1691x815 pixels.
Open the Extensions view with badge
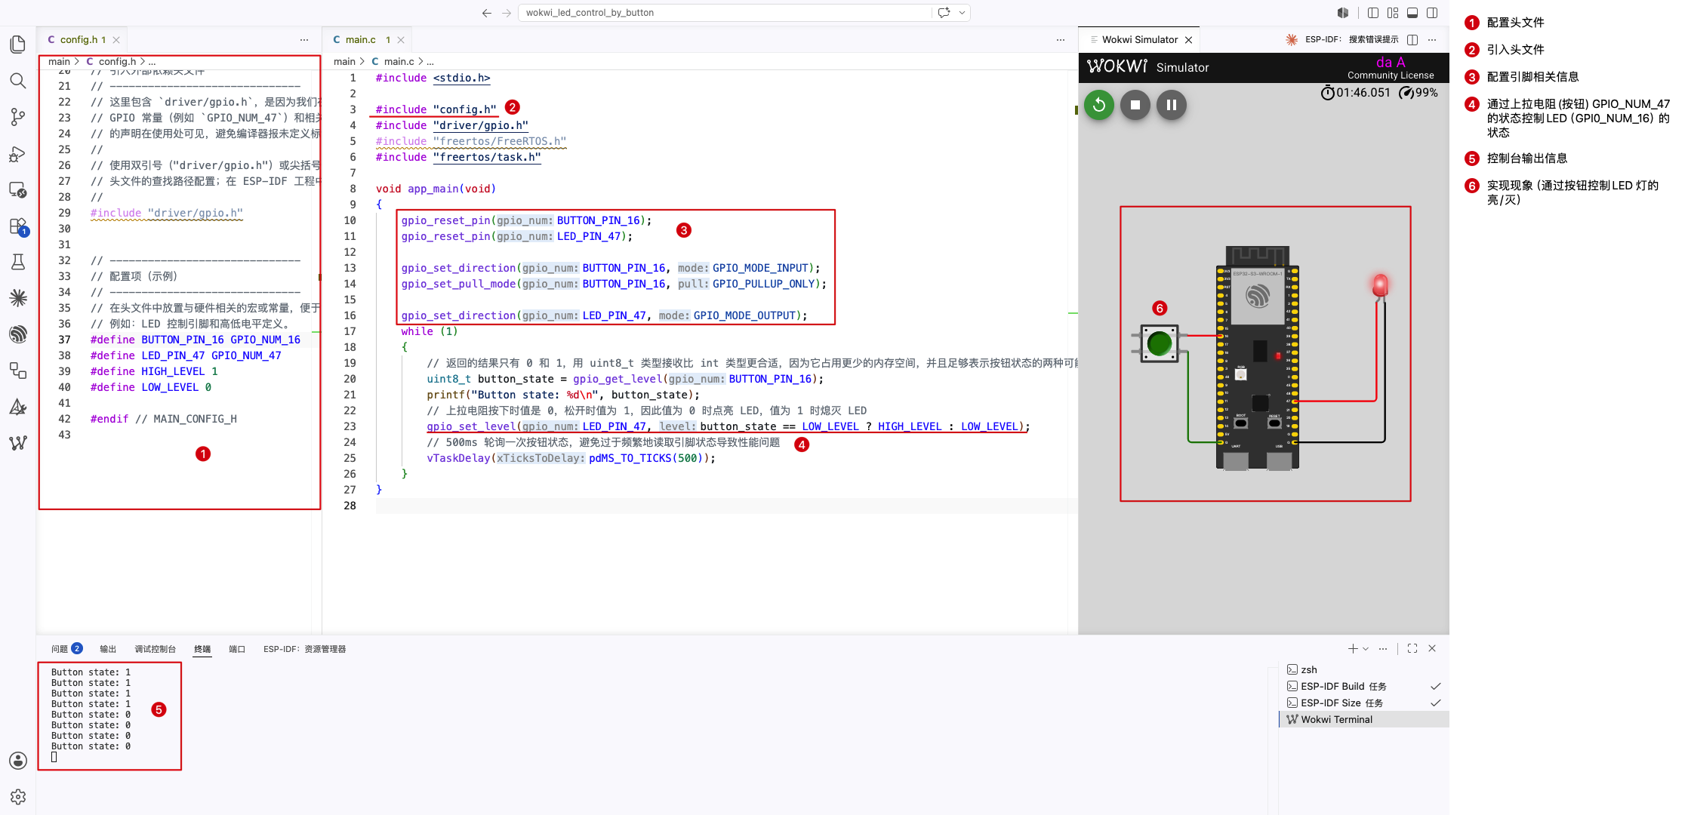tap(18, 226)
